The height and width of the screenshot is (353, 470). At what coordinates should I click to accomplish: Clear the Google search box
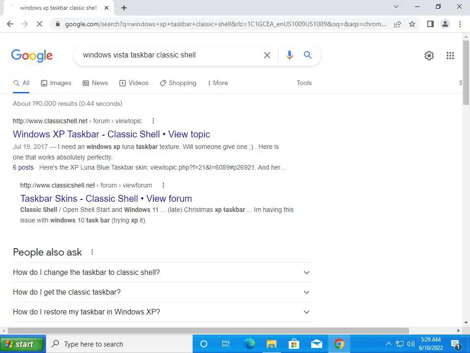[x=267, y=55]
